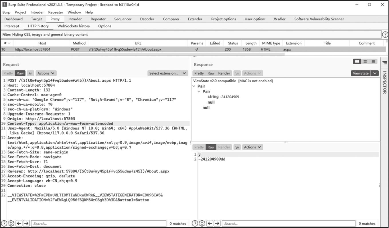This screenshot has height=228, width=389.
Task: Open the Software Vulnerability Scanner tab
Action: (319, 19)
